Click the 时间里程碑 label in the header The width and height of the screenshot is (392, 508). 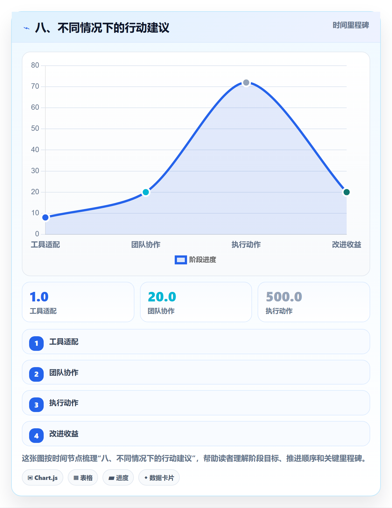point(351,25)
